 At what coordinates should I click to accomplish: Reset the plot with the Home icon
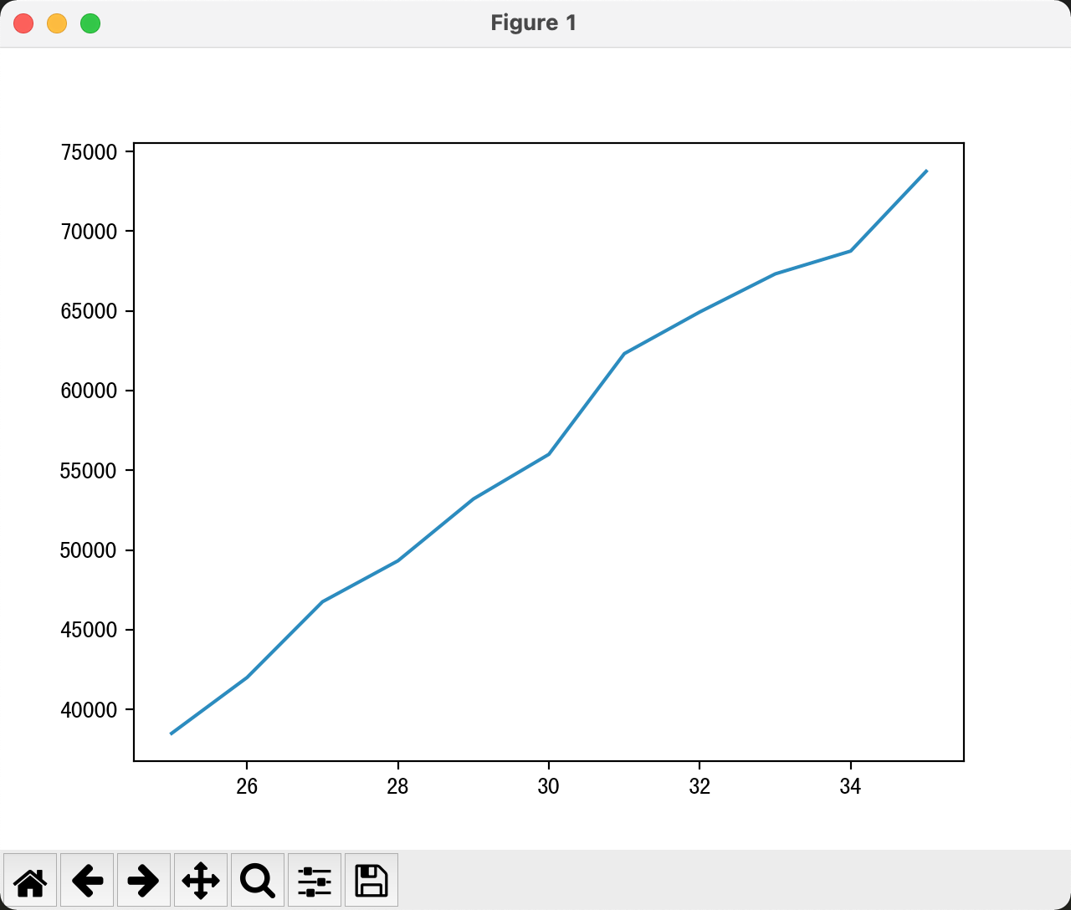click(x=30, y=880)
